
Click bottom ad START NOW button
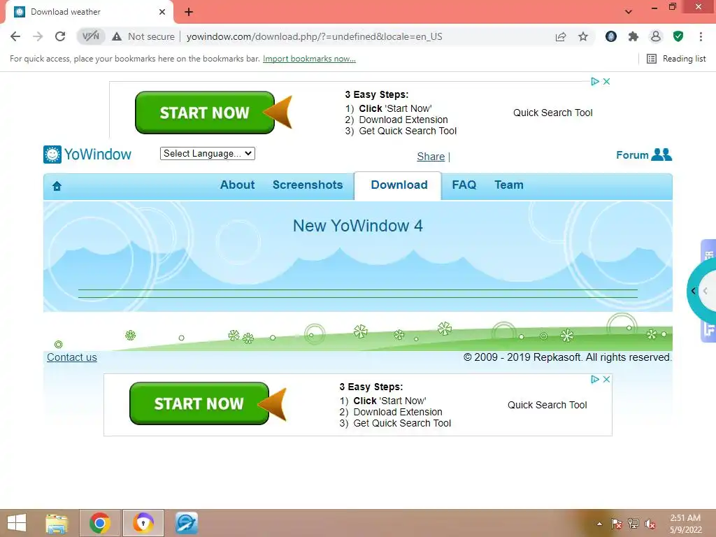point(199,403)
